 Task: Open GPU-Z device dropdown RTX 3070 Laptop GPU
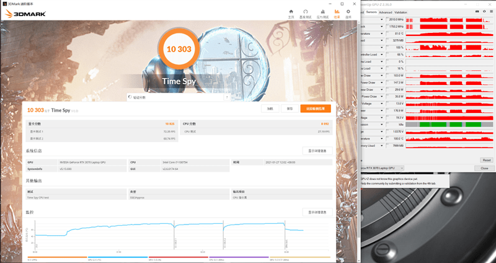[383, 168]
